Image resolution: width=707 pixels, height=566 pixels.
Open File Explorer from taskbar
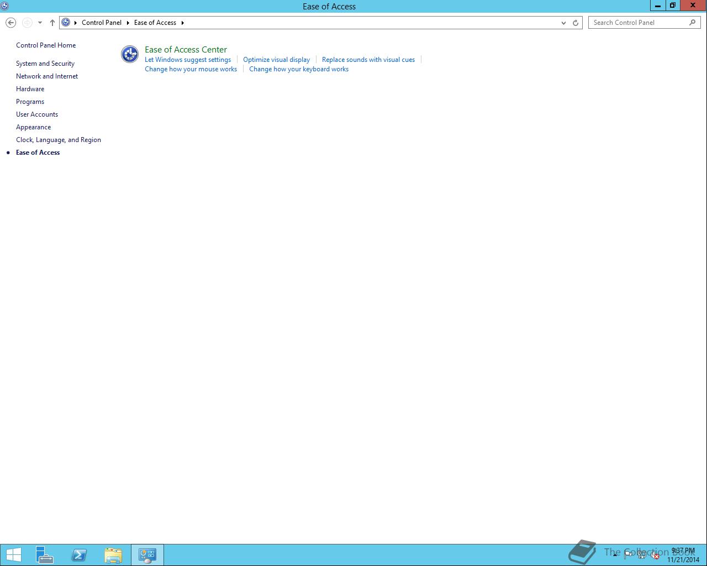(113, 555)
